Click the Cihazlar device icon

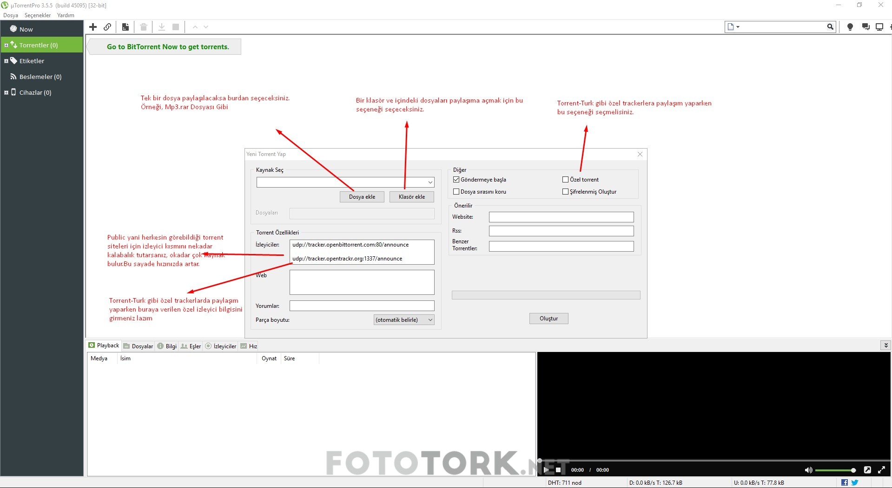coord(13,92)
